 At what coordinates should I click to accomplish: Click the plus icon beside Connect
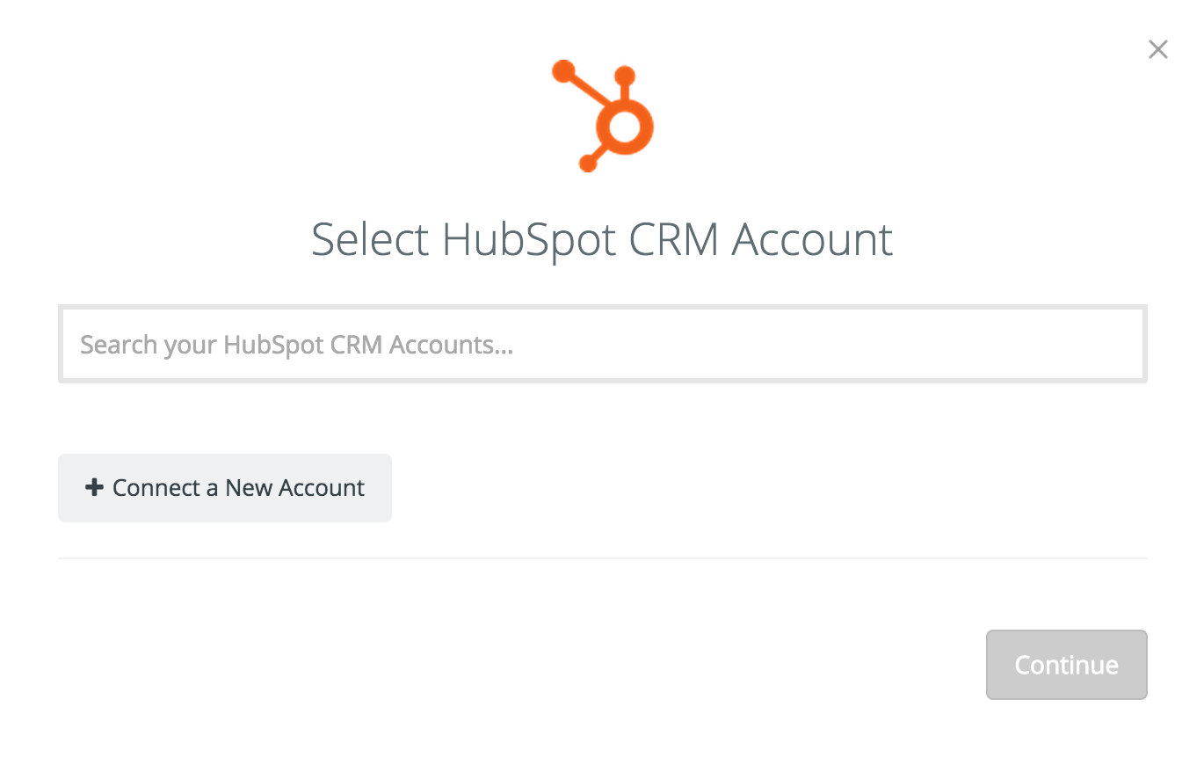pyautogui.click(x=94, y=487)
